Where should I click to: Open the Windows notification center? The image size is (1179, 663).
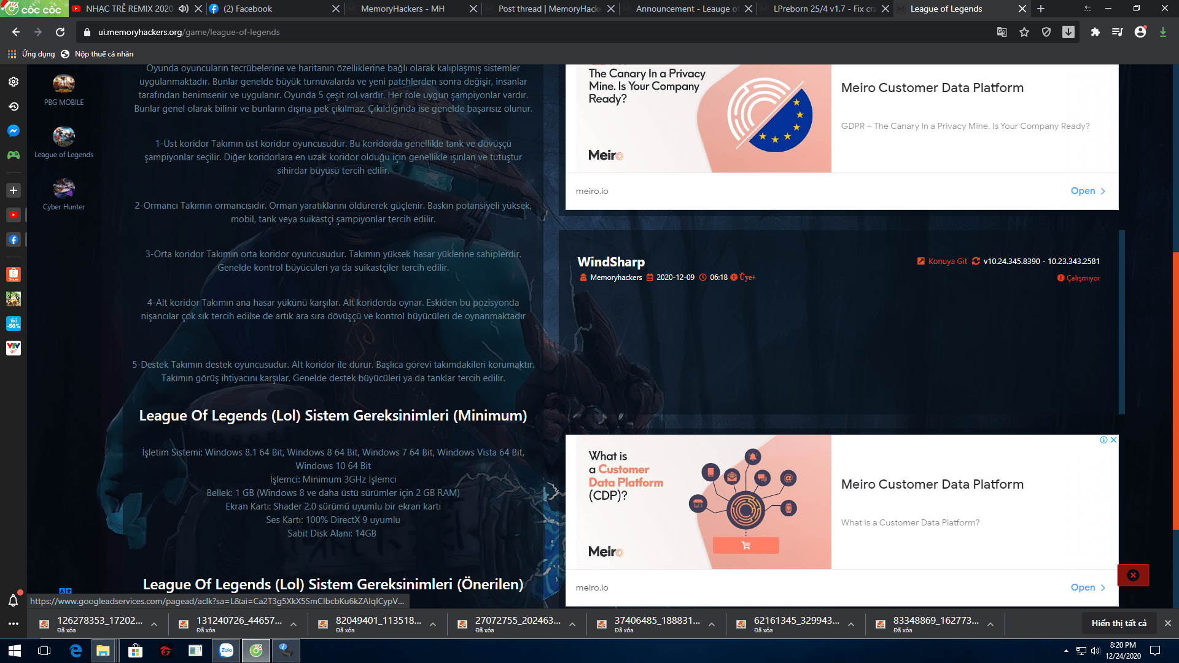[1154, 651]
